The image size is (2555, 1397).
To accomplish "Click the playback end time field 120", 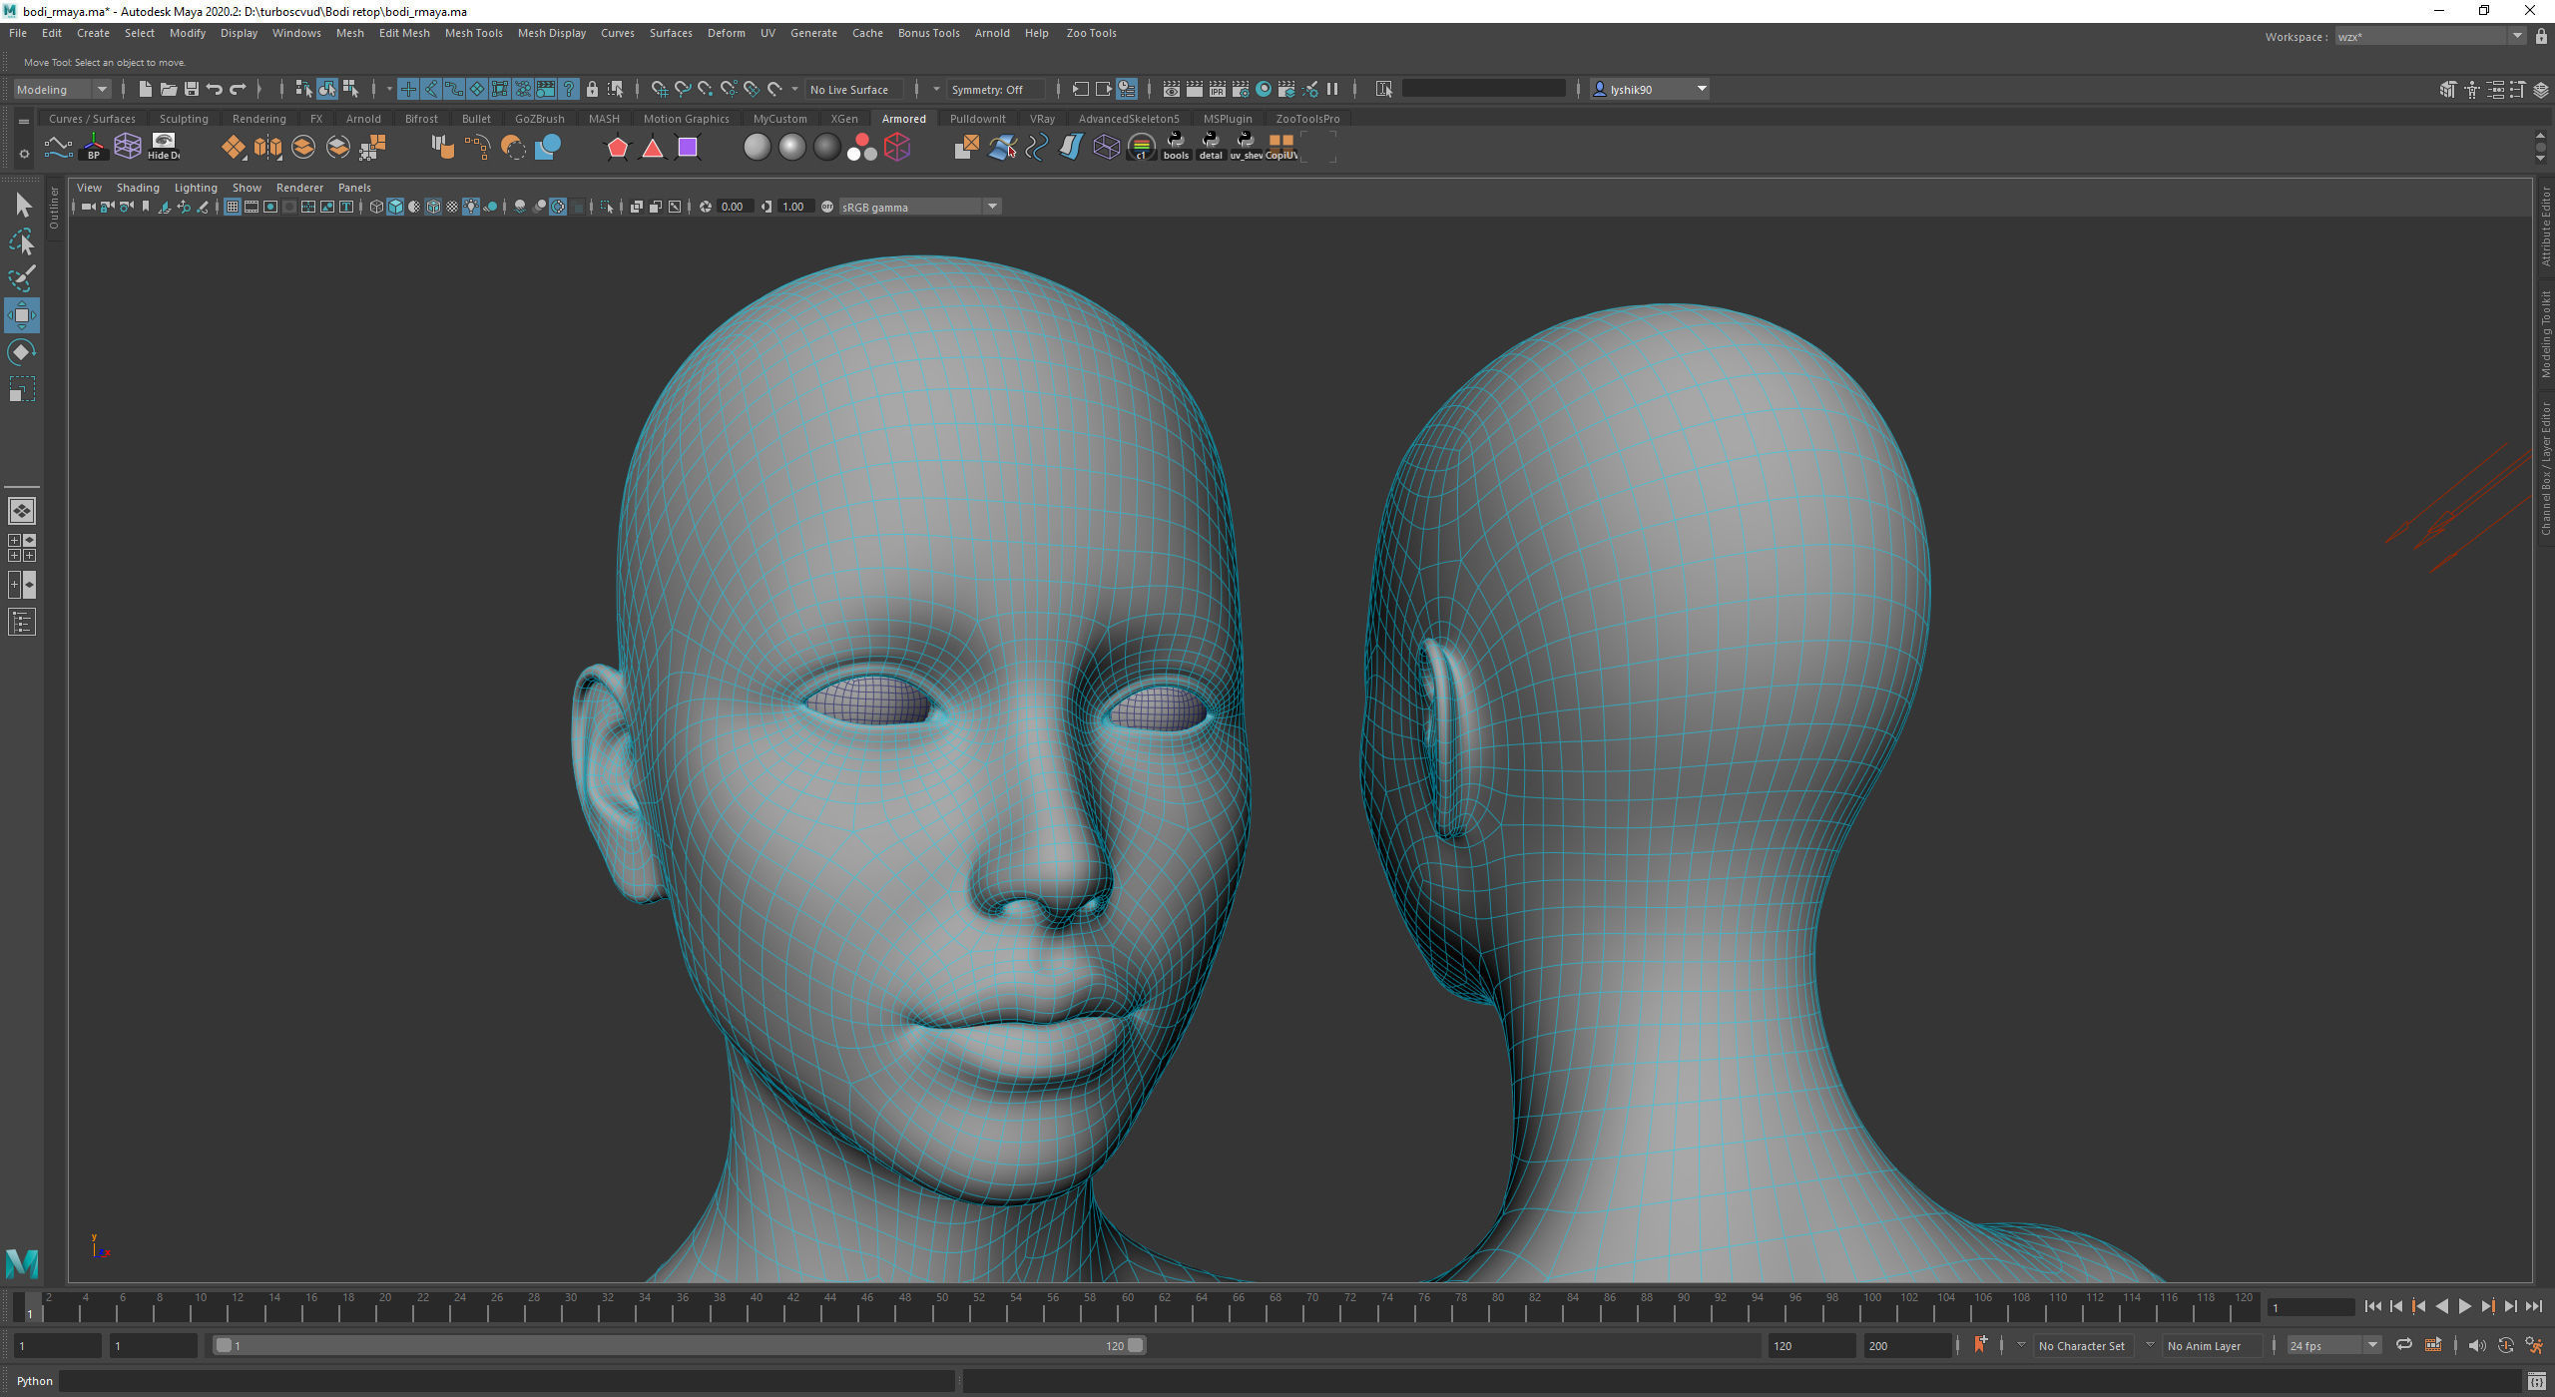I will click(x=1810, y=1345).
